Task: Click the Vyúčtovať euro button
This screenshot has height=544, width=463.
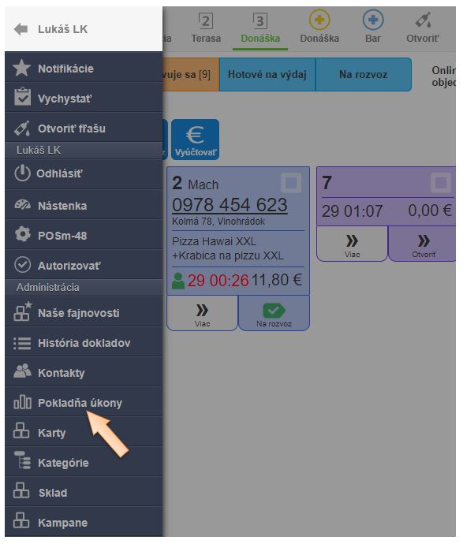Action: click(196, 140)
